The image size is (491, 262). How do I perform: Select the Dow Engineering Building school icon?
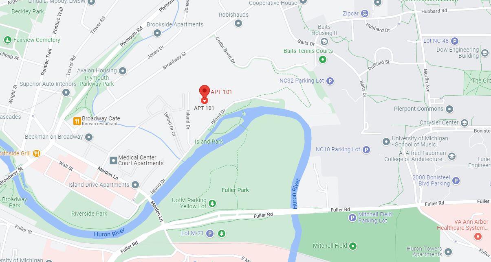pyautogui.click(x=485, y=53)
